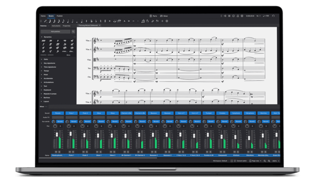The image size is (314, 177).
Task: Mute the Piccolo mixer channel
Action: click(x=56, y=152)
